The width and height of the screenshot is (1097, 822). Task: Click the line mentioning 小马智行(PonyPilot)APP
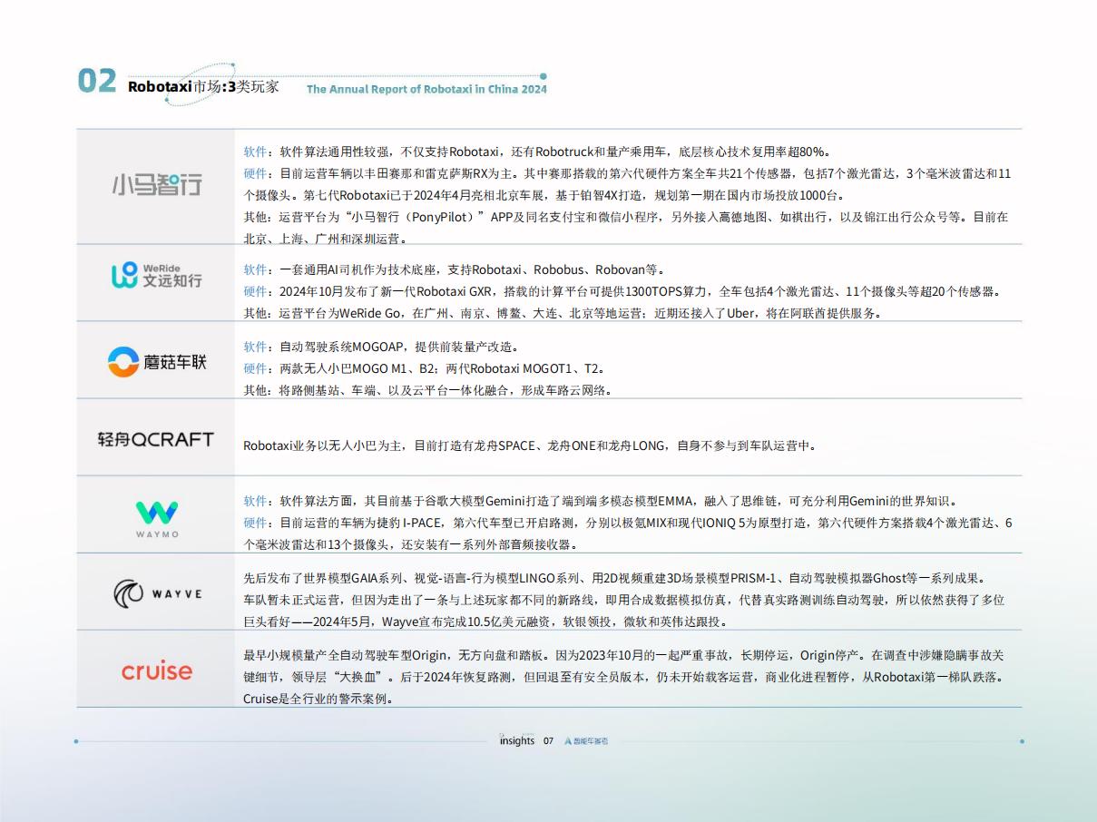pyautogui.click(x=626, y=217)
